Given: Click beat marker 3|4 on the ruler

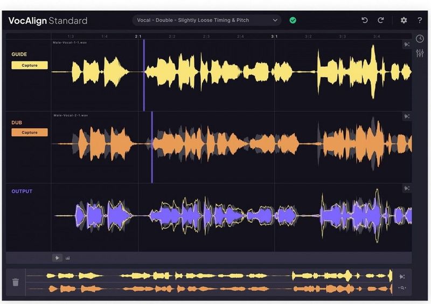Looking at the screenshot, I should pos(376,36).
